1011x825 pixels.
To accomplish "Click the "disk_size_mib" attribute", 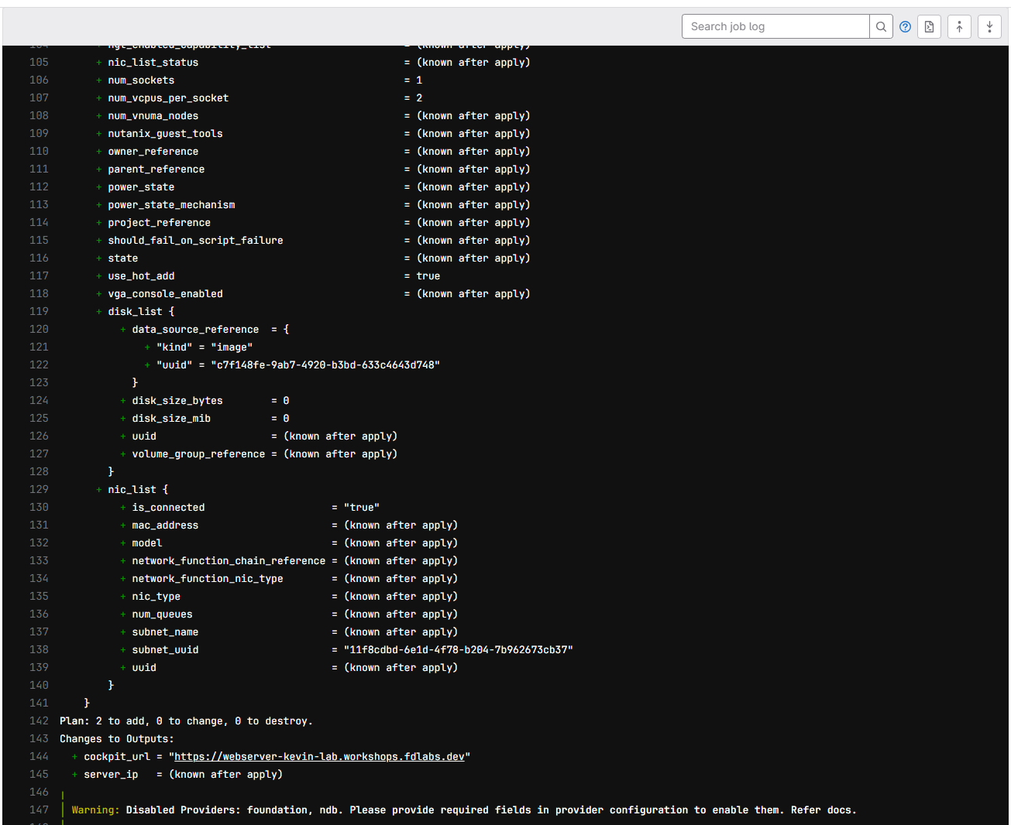I will coord(171,419).
